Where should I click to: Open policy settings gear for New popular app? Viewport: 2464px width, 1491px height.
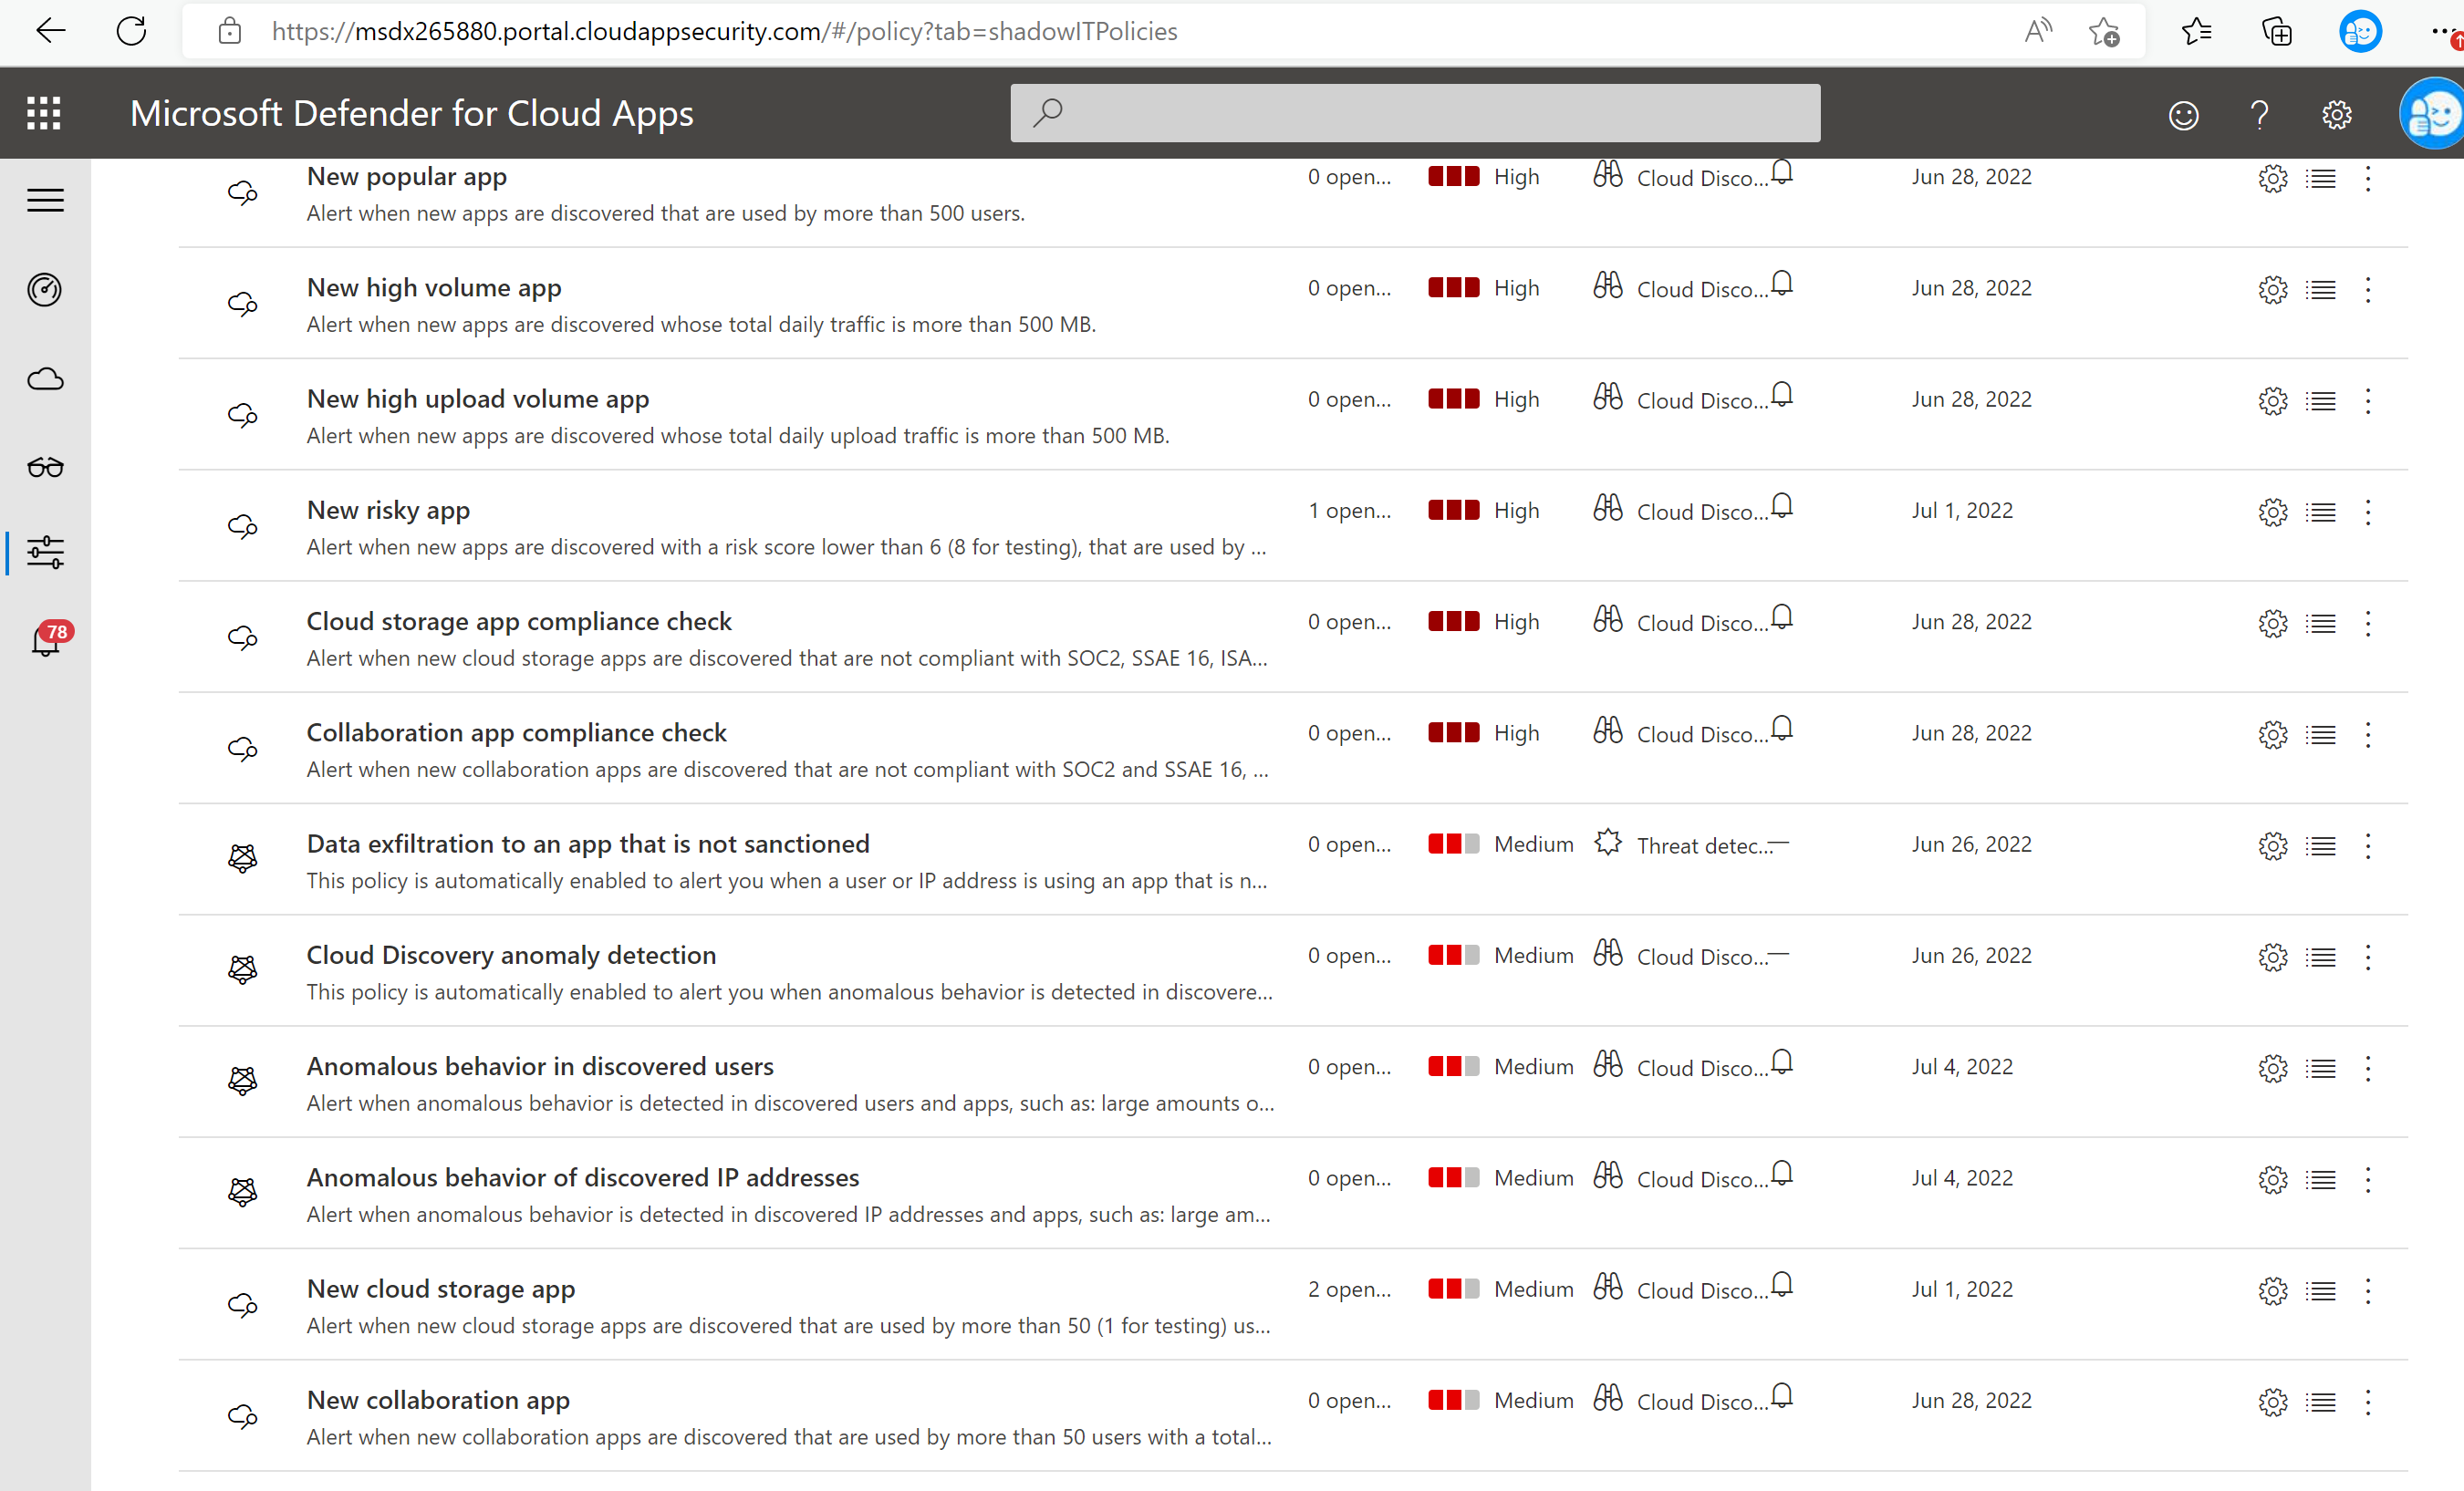pyautogui.click(x=2272, y=179)
